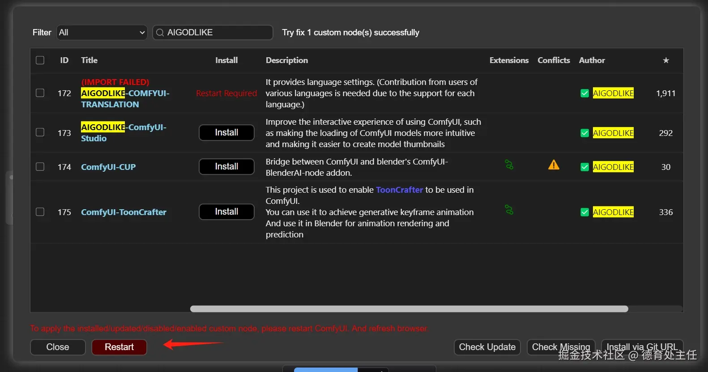Sort by the Author column header
Viewport: 708px width, 372px height.
click(592, 60)
